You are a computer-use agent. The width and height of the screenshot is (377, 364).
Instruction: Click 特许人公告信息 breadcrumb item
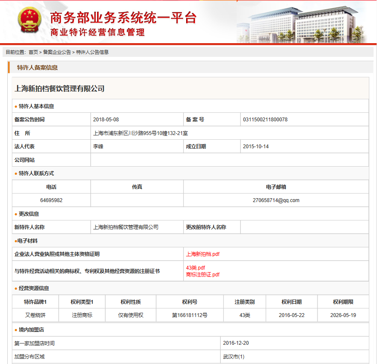tap(92, 52)
